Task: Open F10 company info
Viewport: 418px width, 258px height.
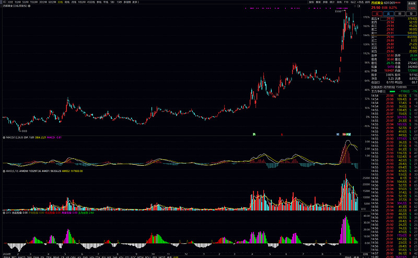Action: point(346,2)
